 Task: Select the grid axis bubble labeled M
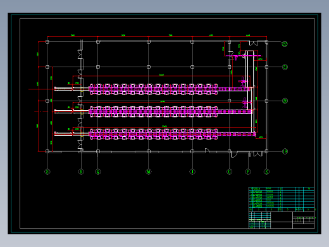point(149,172)
